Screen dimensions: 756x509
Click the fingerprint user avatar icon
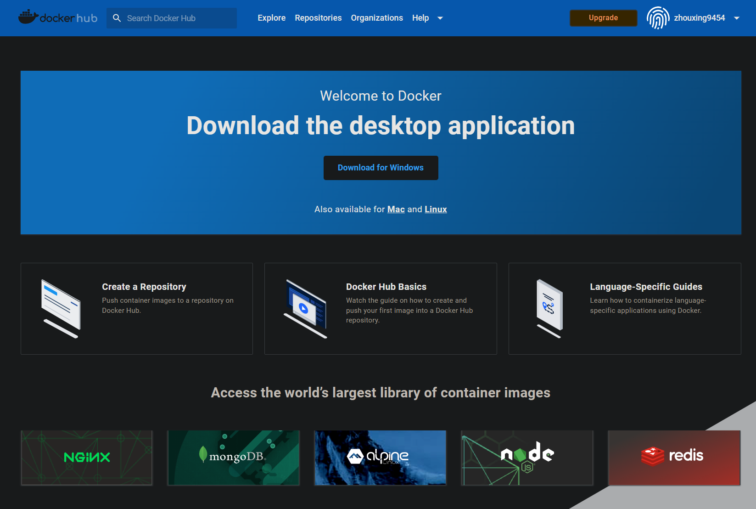[658, 18]
